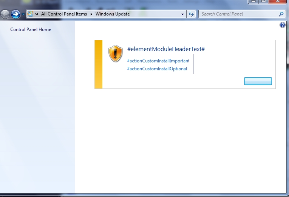
Task: Minimize the Control Panel window
Action: click(x=253, y=1)
